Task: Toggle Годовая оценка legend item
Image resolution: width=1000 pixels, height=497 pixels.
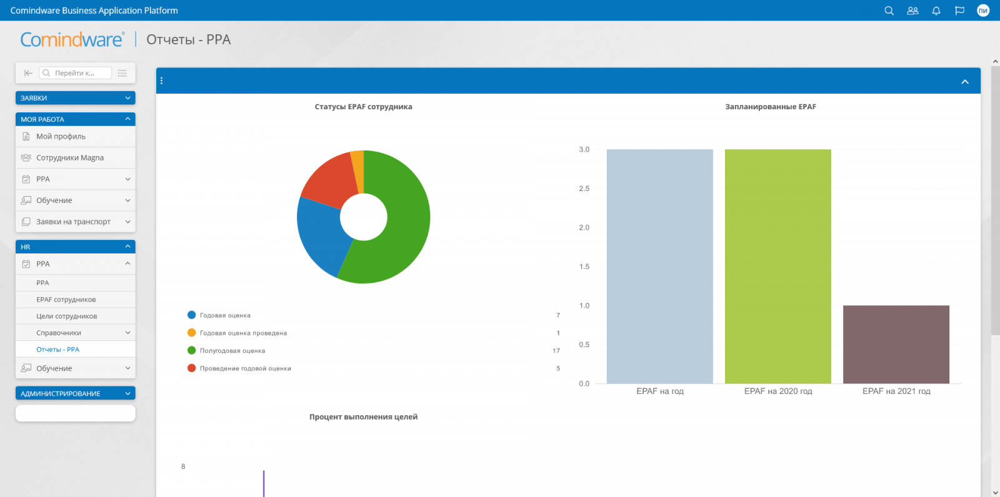Action: click(224, 315)
